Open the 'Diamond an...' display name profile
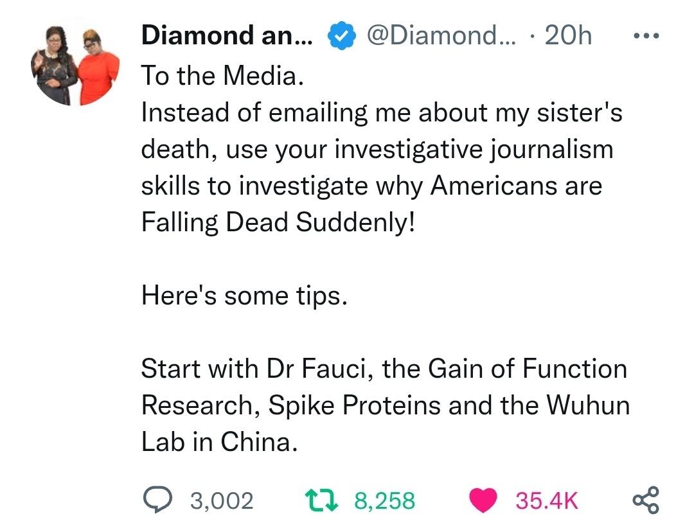 [x=227, y=35]
